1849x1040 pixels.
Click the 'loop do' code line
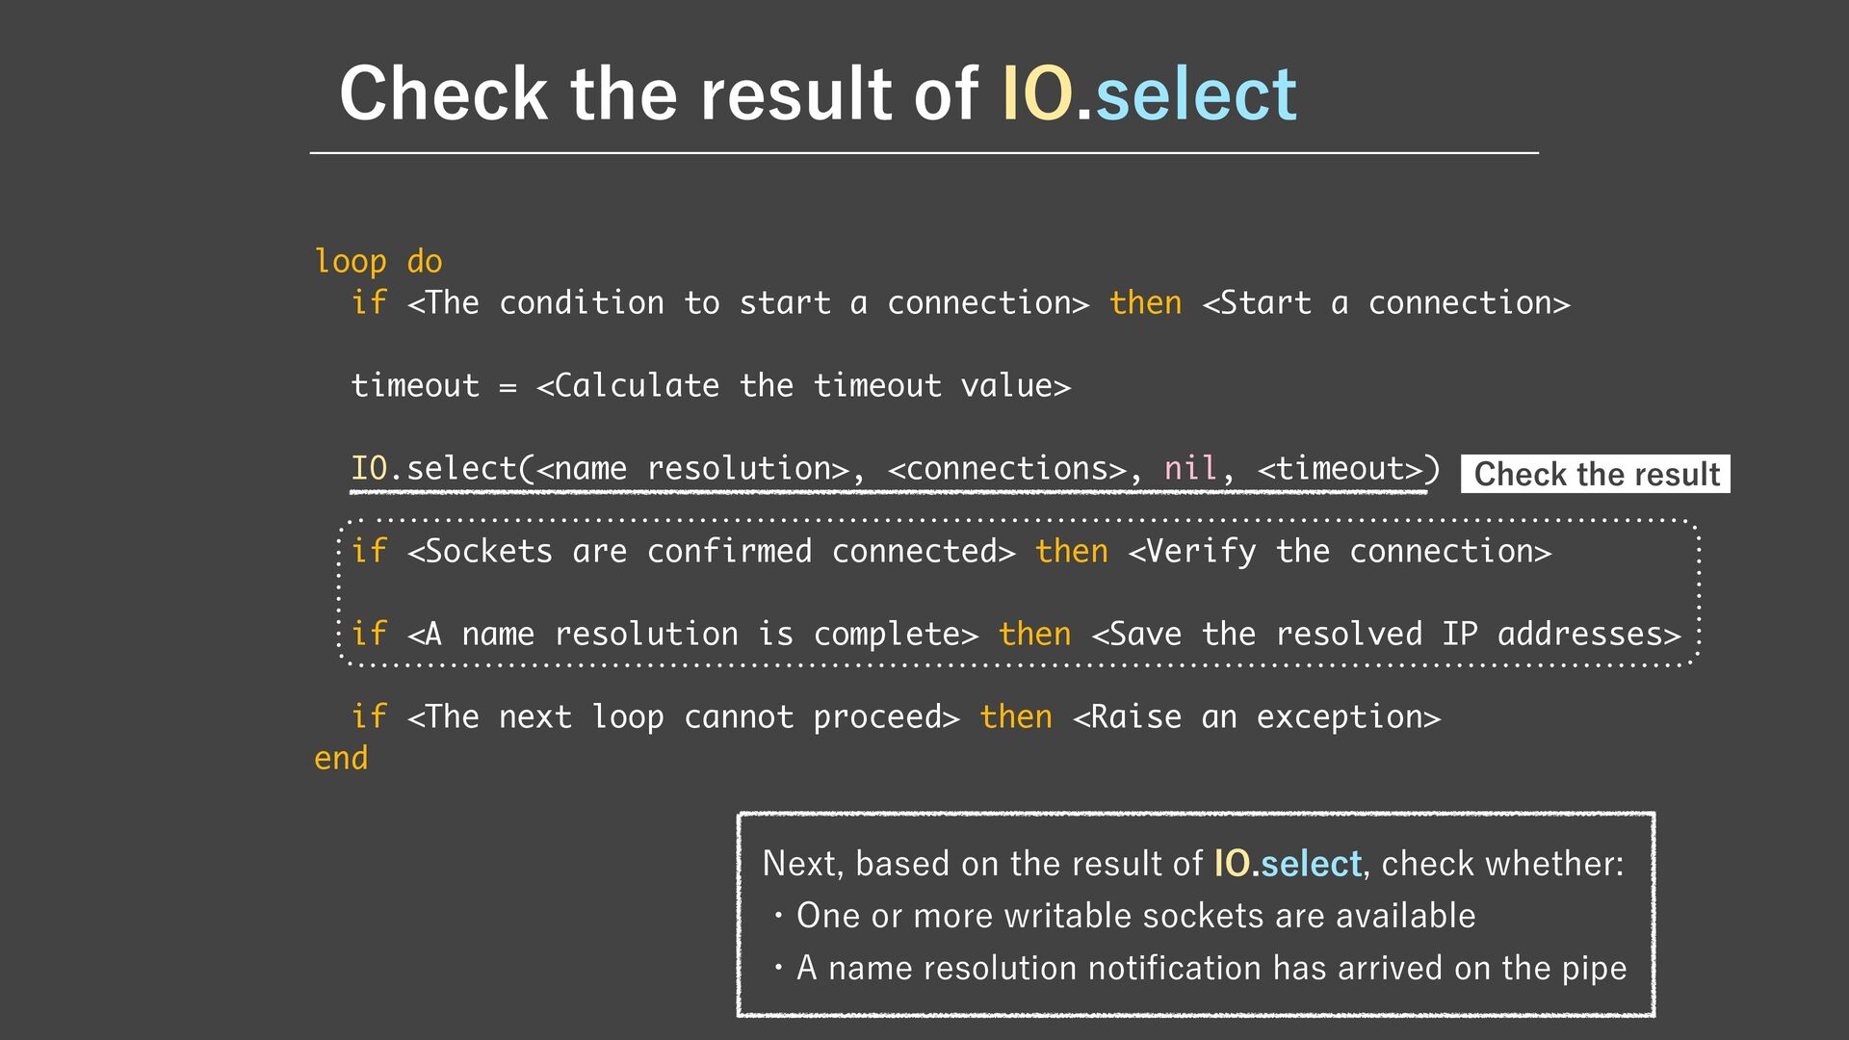point(378,262)
